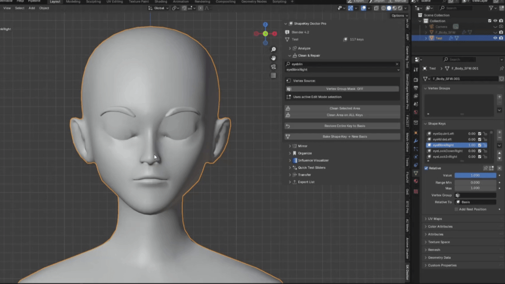This screenshot has height=284, width=505.
Task: Hide the Test object in viewport
Action: click(495, 38)
